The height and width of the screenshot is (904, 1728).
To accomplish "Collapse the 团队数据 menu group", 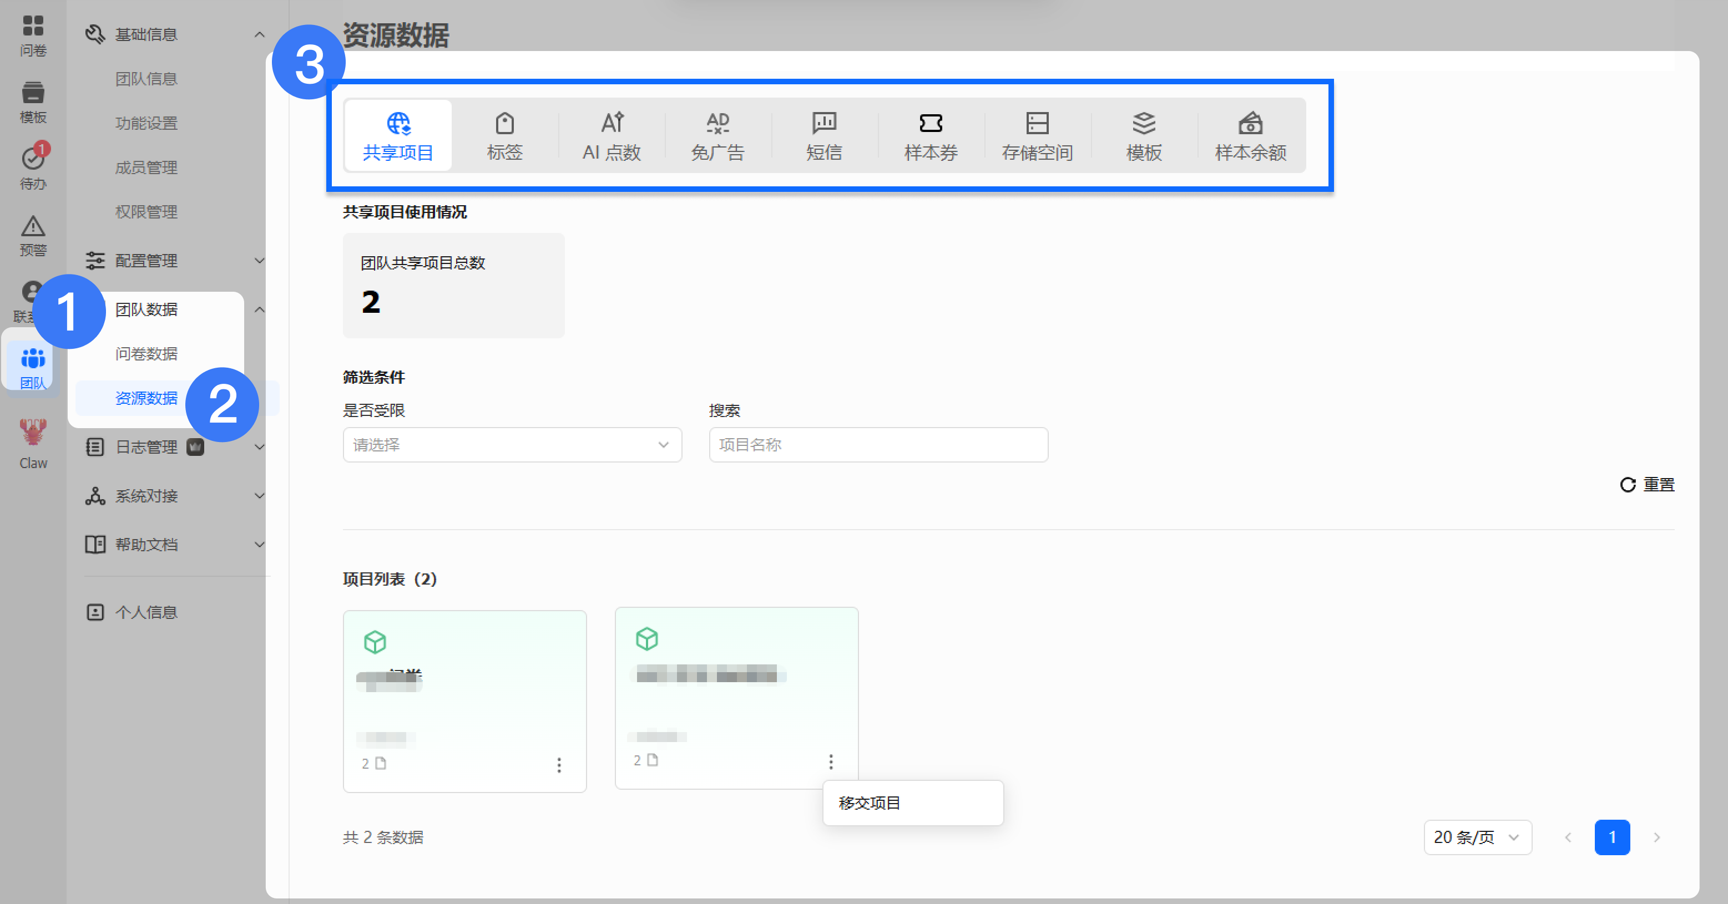I will 260,309.
